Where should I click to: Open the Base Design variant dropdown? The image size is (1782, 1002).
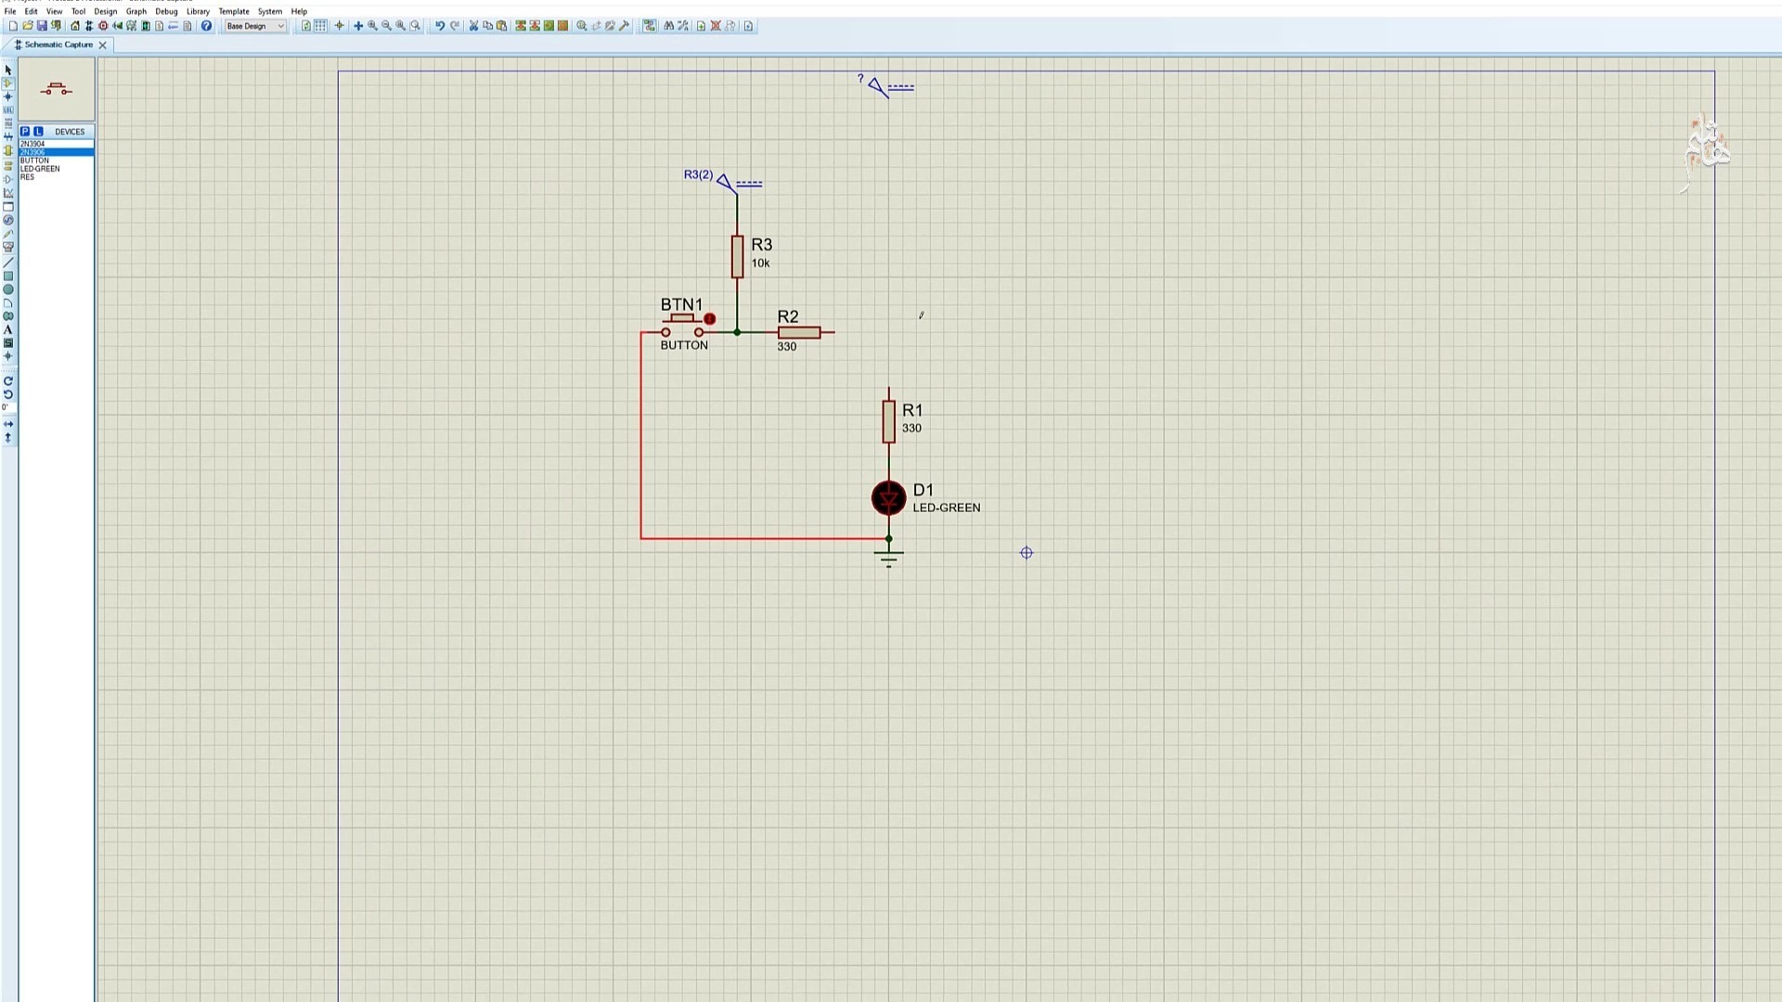(255, 26)
